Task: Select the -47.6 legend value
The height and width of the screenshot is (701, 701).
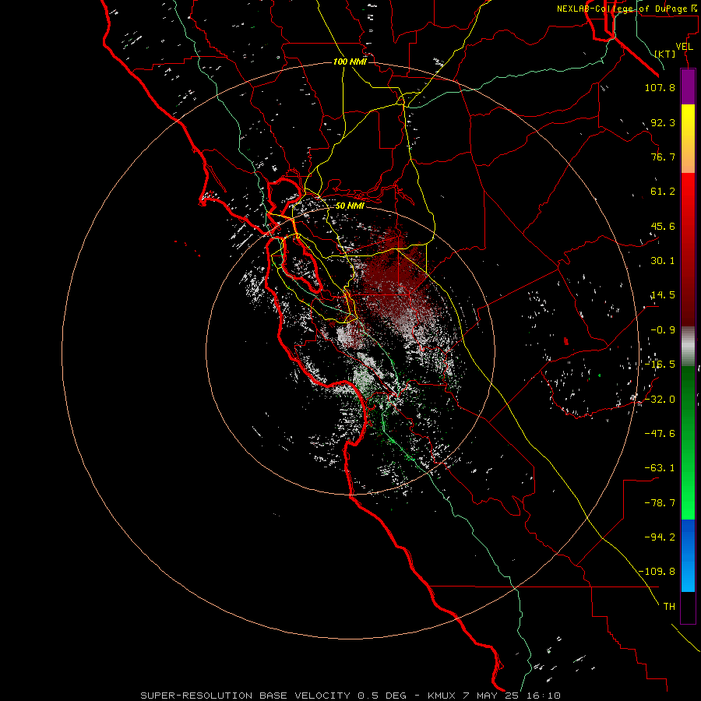Action: (660, 434)
